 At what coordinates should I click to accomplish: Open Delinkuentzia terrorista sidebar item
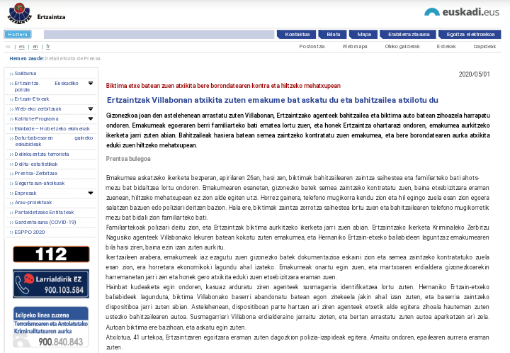[42, 155]
